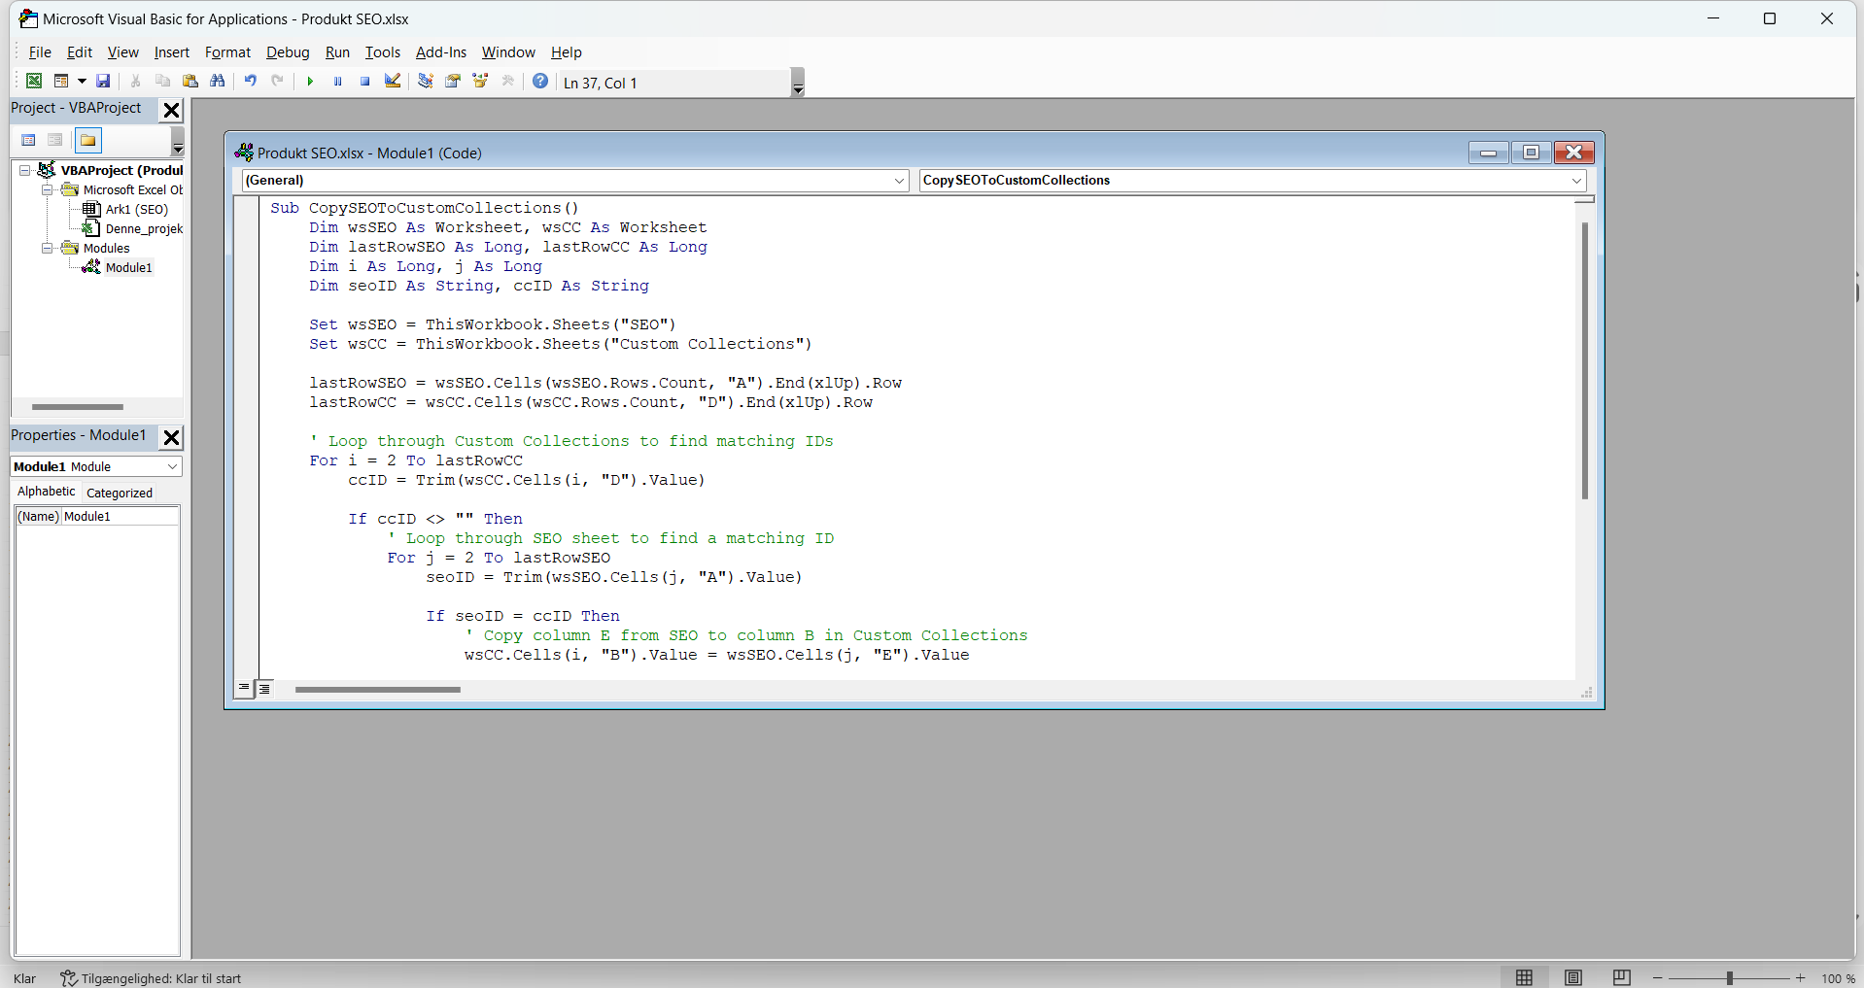Viewport: 1864px width, 988px height.
Task: Switch to Procedure View button
Action: point(245,688)
